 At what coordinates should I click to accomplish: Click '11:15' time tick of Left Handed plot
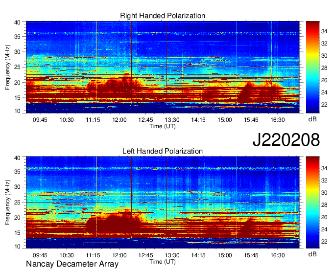[93, 255]
